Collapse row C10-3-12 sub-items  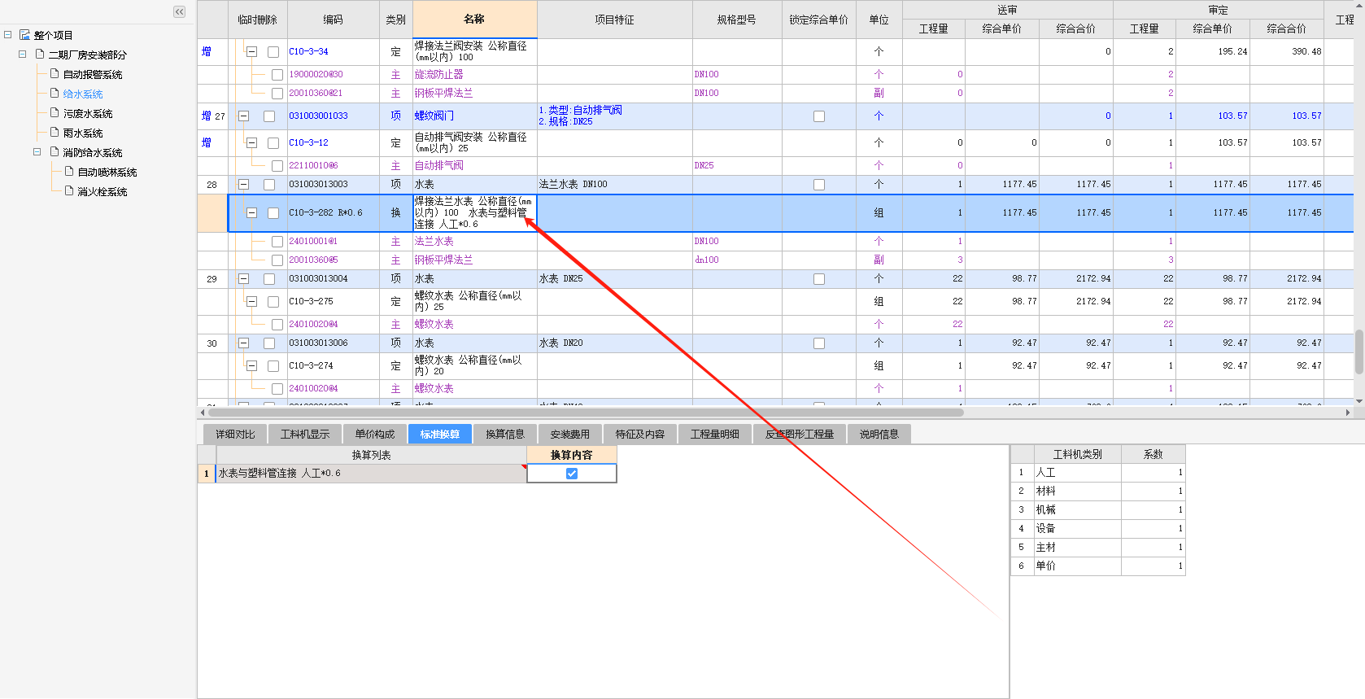(251, 142)
